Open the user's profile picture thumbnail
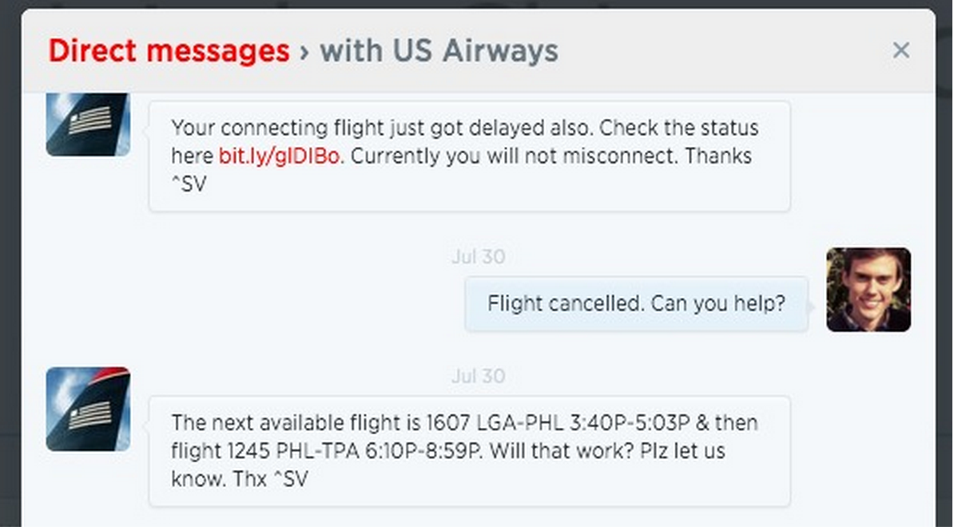This screenshot has height=530, width=954. (x=869, y=291)
